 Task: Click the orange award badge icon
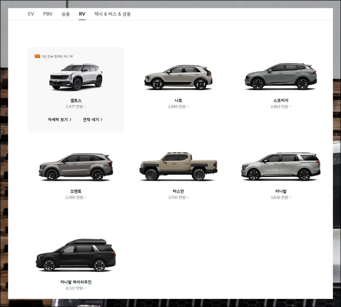(37, 56)
